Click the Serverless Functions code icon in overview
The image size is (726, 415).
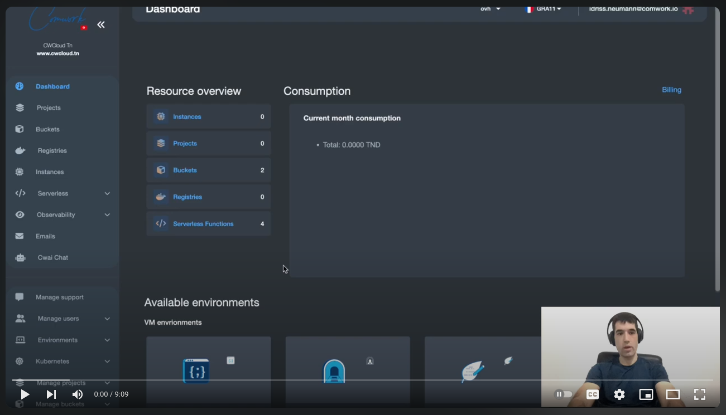point(161,223)
